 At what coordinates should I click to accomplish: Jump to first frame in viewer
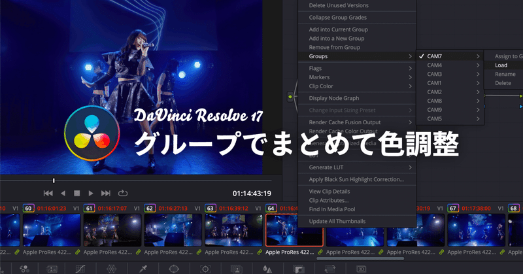point(48,193)
